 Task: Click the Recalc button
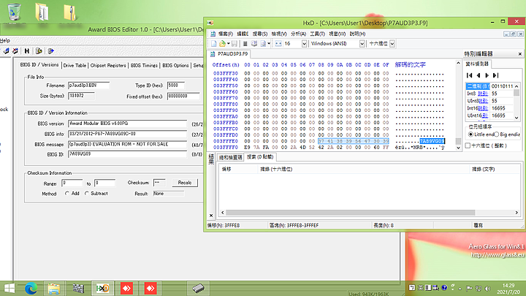pyautogui.click(x=185, y=183)
